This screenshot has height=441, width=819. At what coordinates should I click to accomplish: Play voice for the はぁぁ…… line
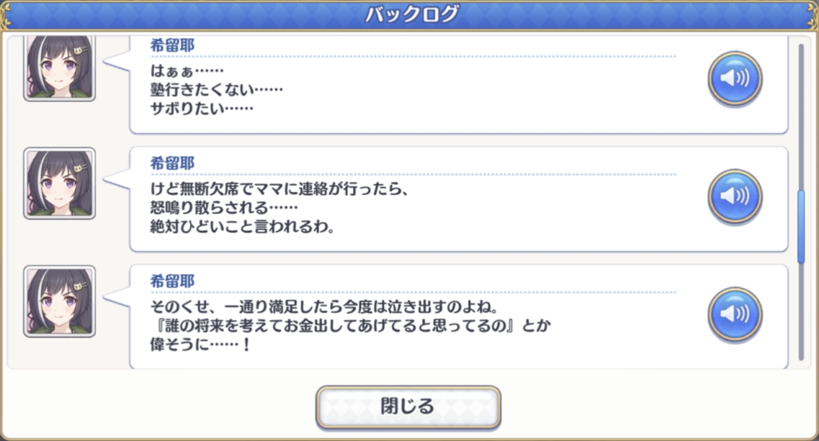click(735, 79)
